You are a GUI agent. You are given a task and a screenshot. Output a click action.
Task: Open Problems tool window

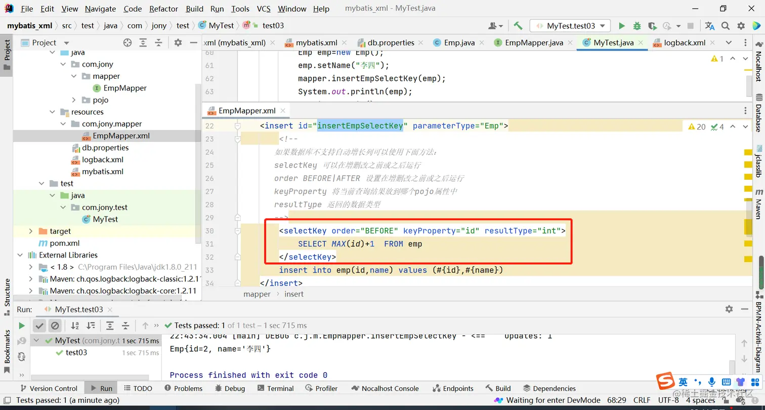pos(183,388)
